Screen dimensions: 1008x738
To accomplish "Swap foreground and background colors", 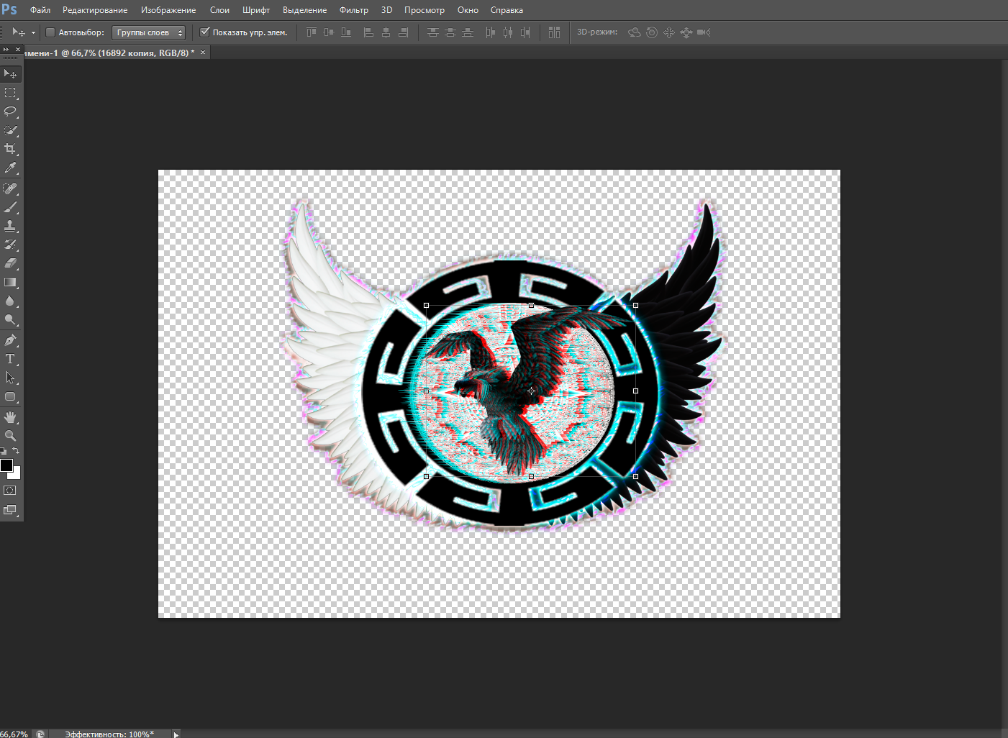I will click(16, 451).
